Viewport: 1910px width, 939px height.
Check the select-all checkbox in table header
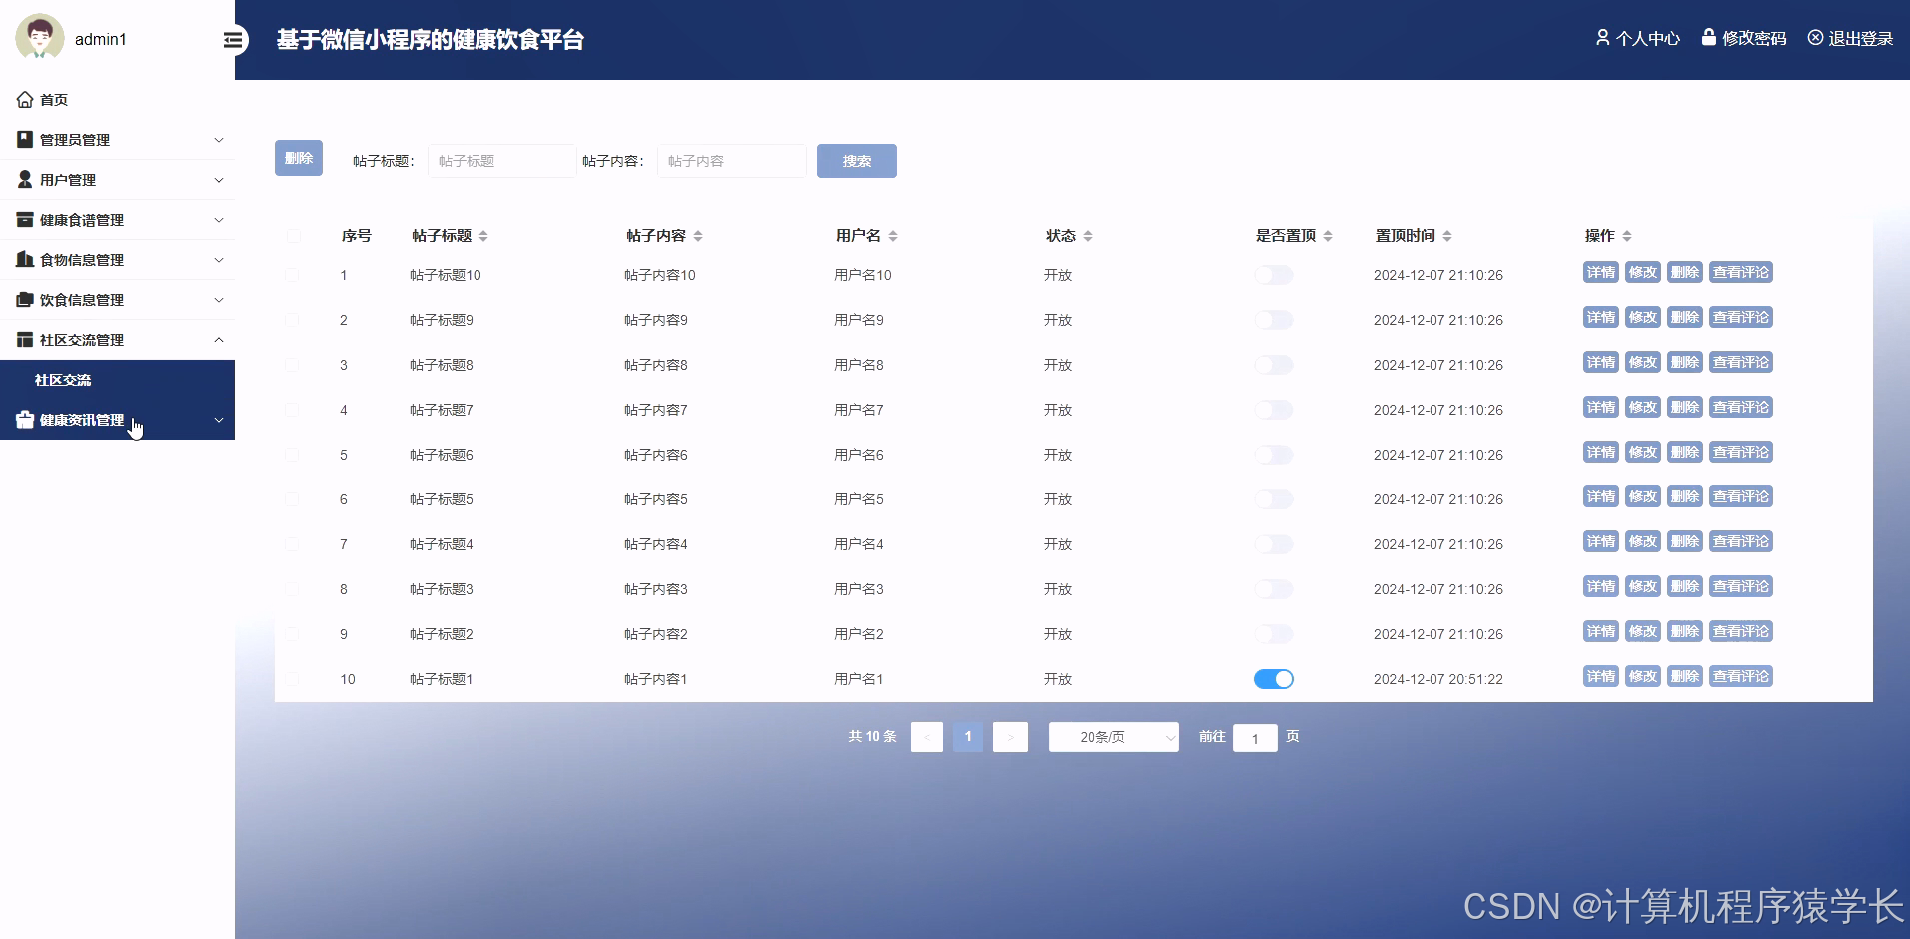tap(293, 236)
